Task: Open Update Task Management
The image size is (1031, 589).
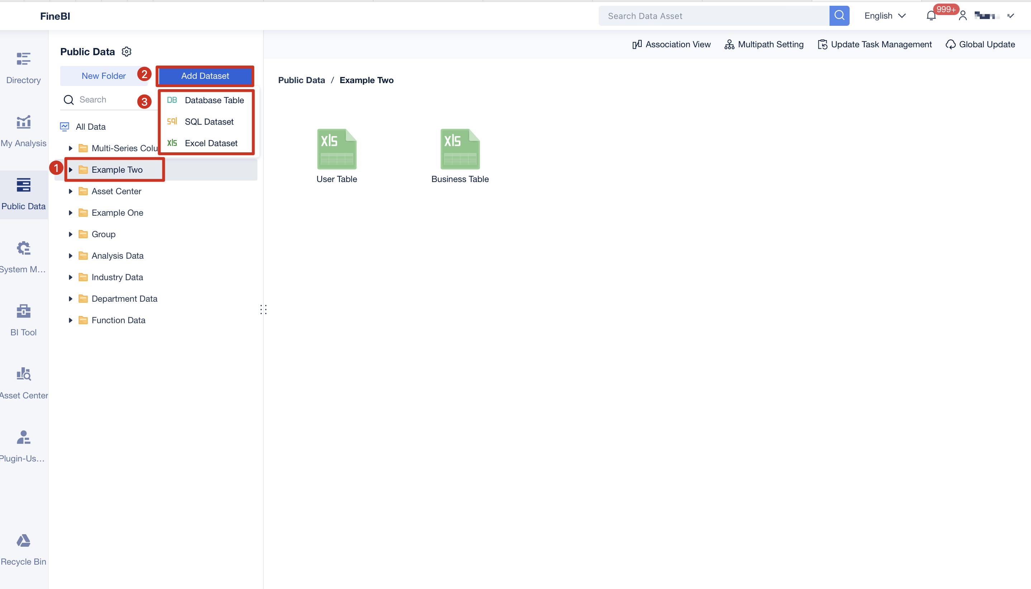Action: 874,44
